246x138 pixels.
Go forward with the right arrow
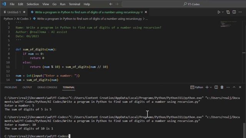tap(117, 4)
